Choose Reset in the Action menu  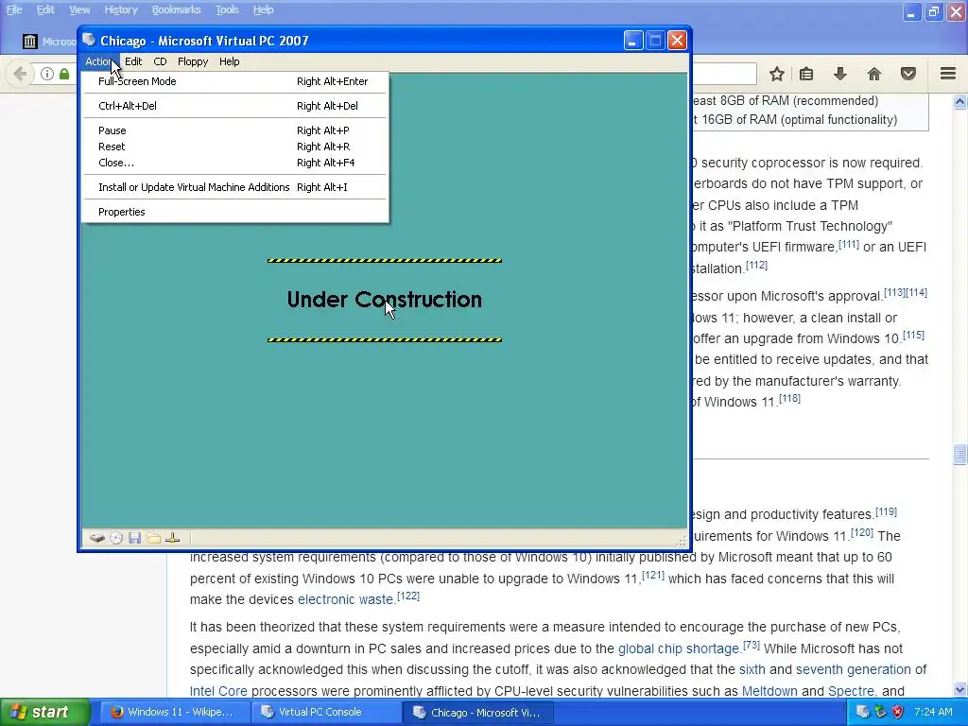coord(235,147)
